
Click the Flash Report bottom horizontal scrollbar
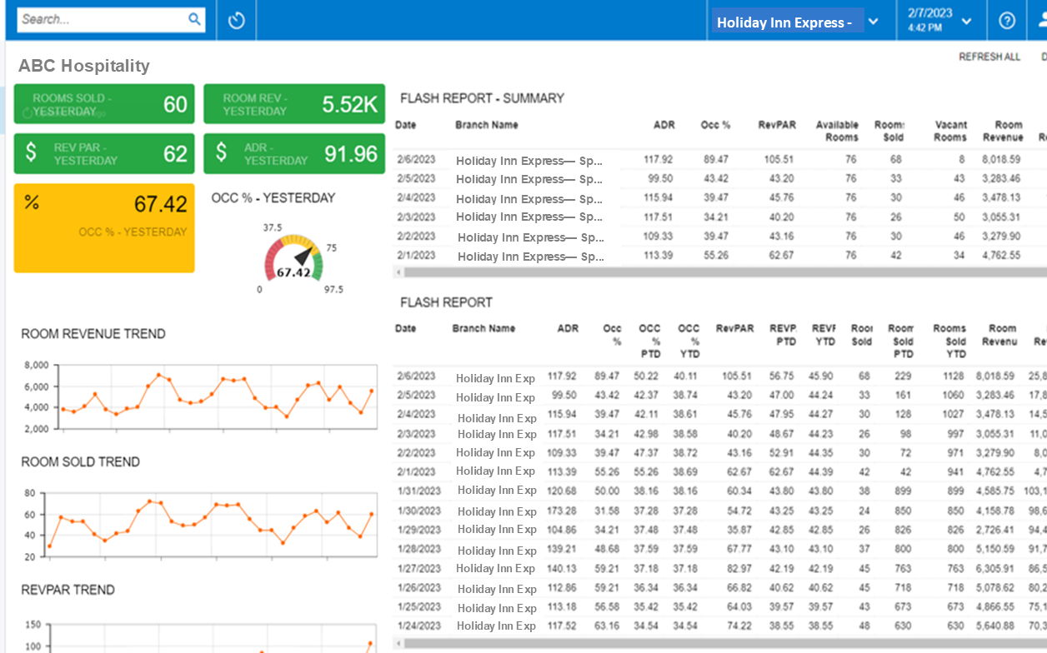click(x=717, y=644)
